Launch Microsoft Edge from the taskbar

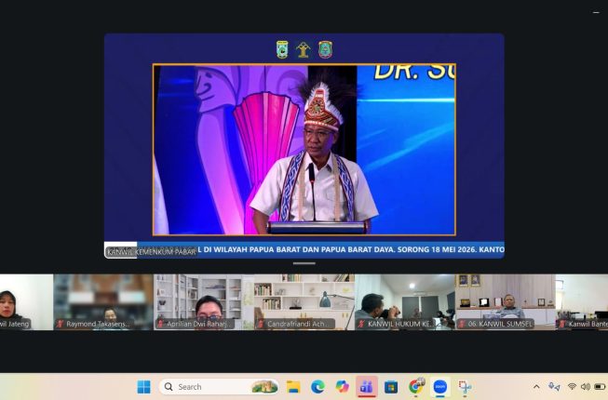coord(318,386)
